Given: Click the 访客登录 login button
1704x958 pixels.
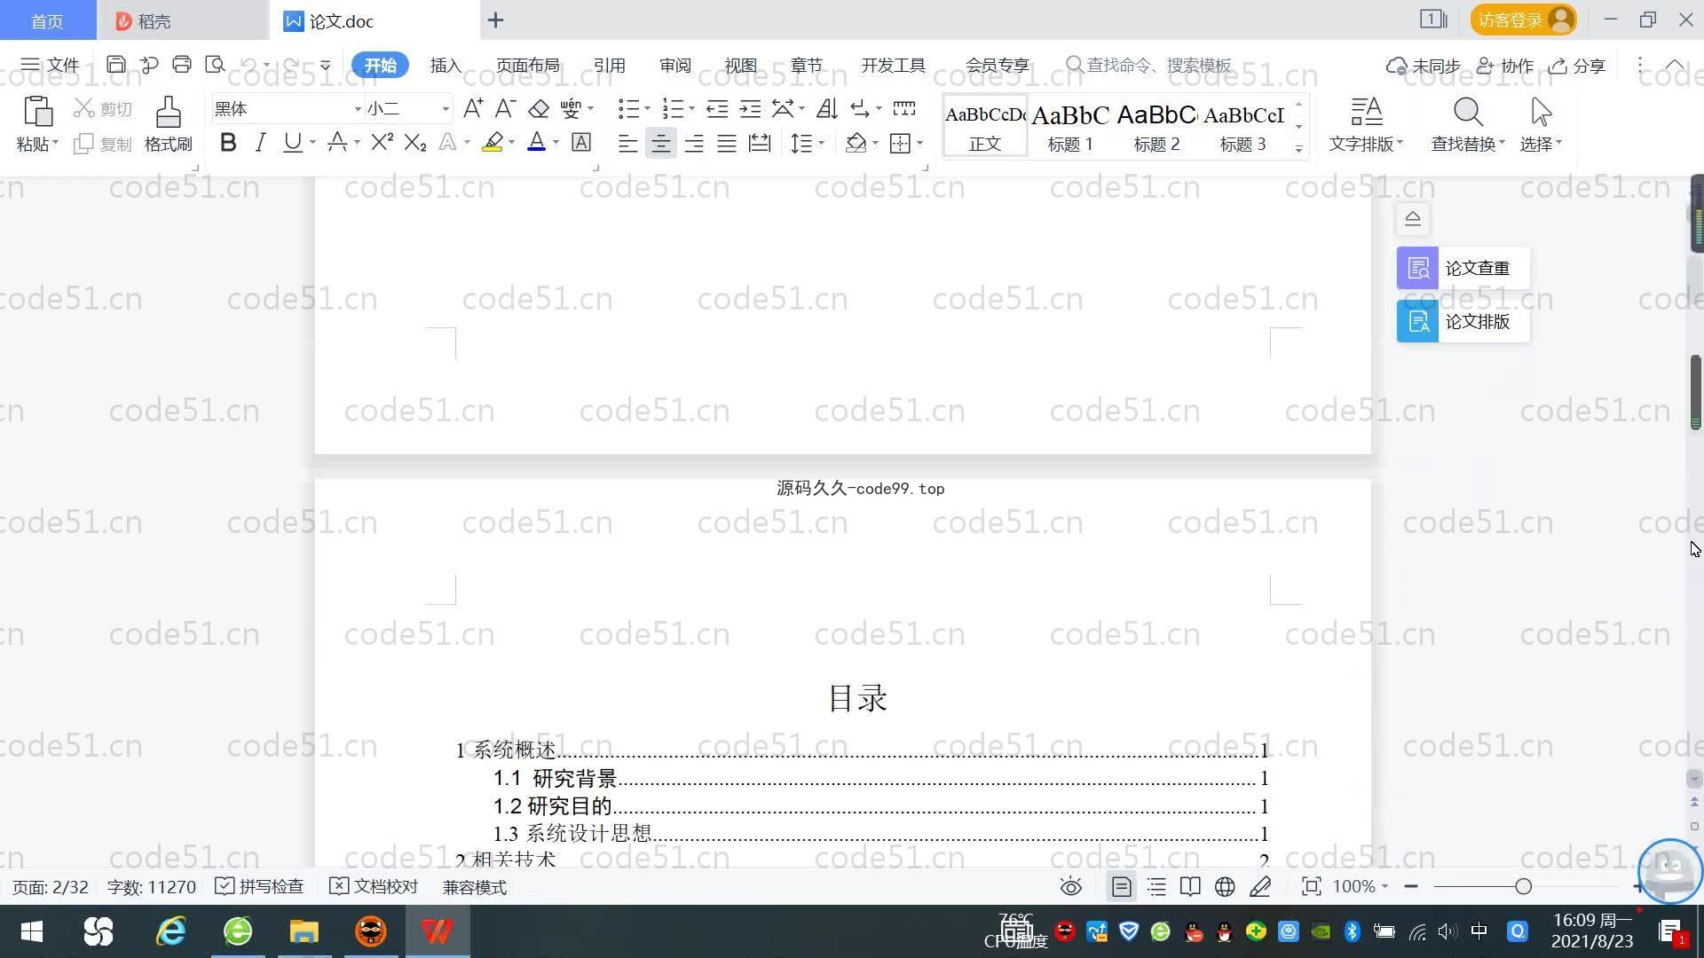Looking at the screenshot, I should [x=1523, y=20].
